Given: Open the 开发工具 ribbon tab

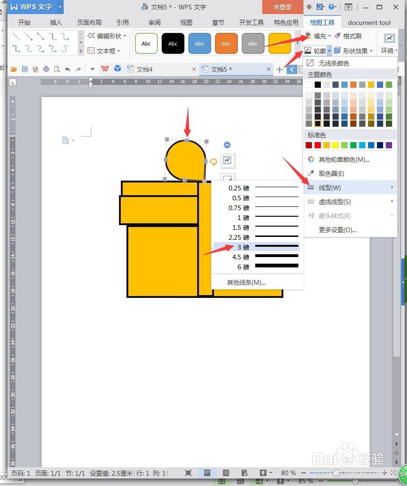Looking at the screenshot, I should 252,23.
